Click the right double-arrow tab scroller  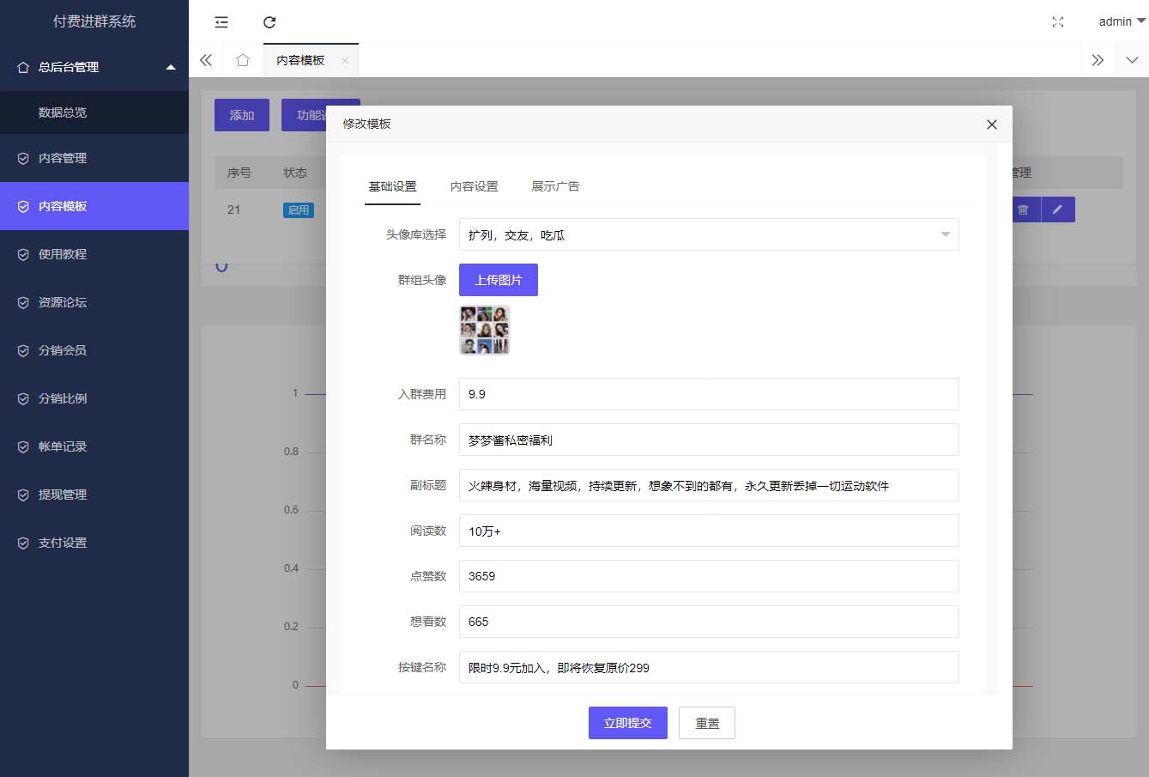point(1098,59)
